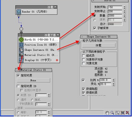Click the 冰雹 particle geometry object button
This screenshot has height=117, width=132.
click(99, 45)
